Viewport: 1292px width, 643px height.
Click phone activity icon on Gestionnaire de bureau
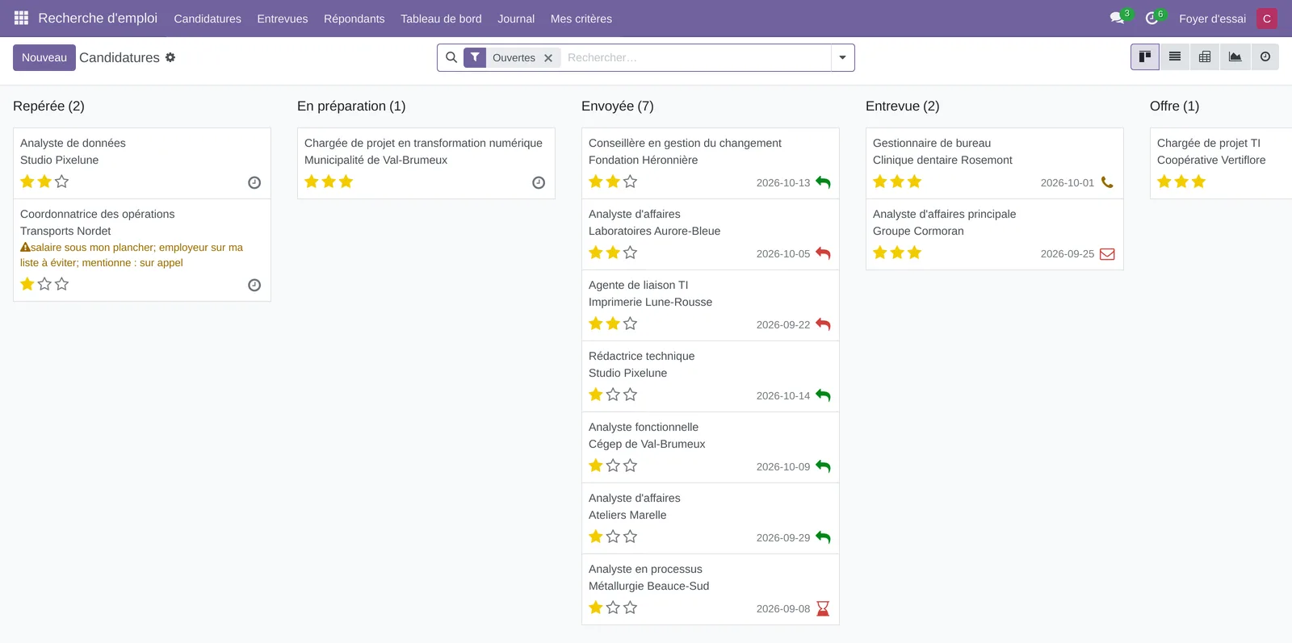coord(1107,182)
